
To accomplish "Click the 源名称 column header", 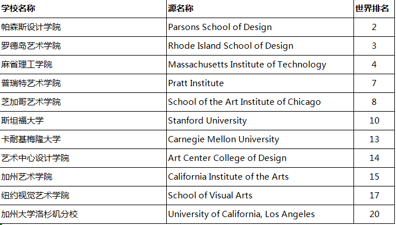I will point(260,9).
